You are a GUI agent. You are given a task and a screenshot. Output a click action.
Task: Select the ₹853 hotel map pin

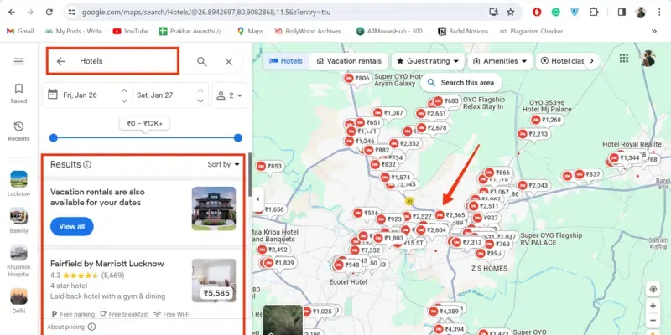[x=269, y=167]
